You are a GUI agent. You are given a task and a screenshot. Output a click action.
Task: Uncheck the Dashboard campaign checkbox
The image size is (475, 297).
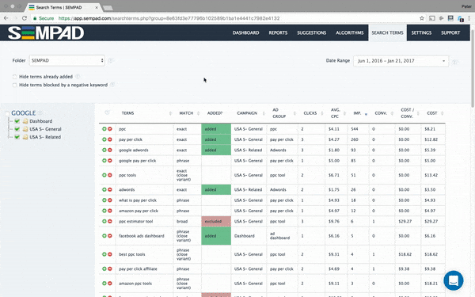pyautogui.click(x=17, y=121)
